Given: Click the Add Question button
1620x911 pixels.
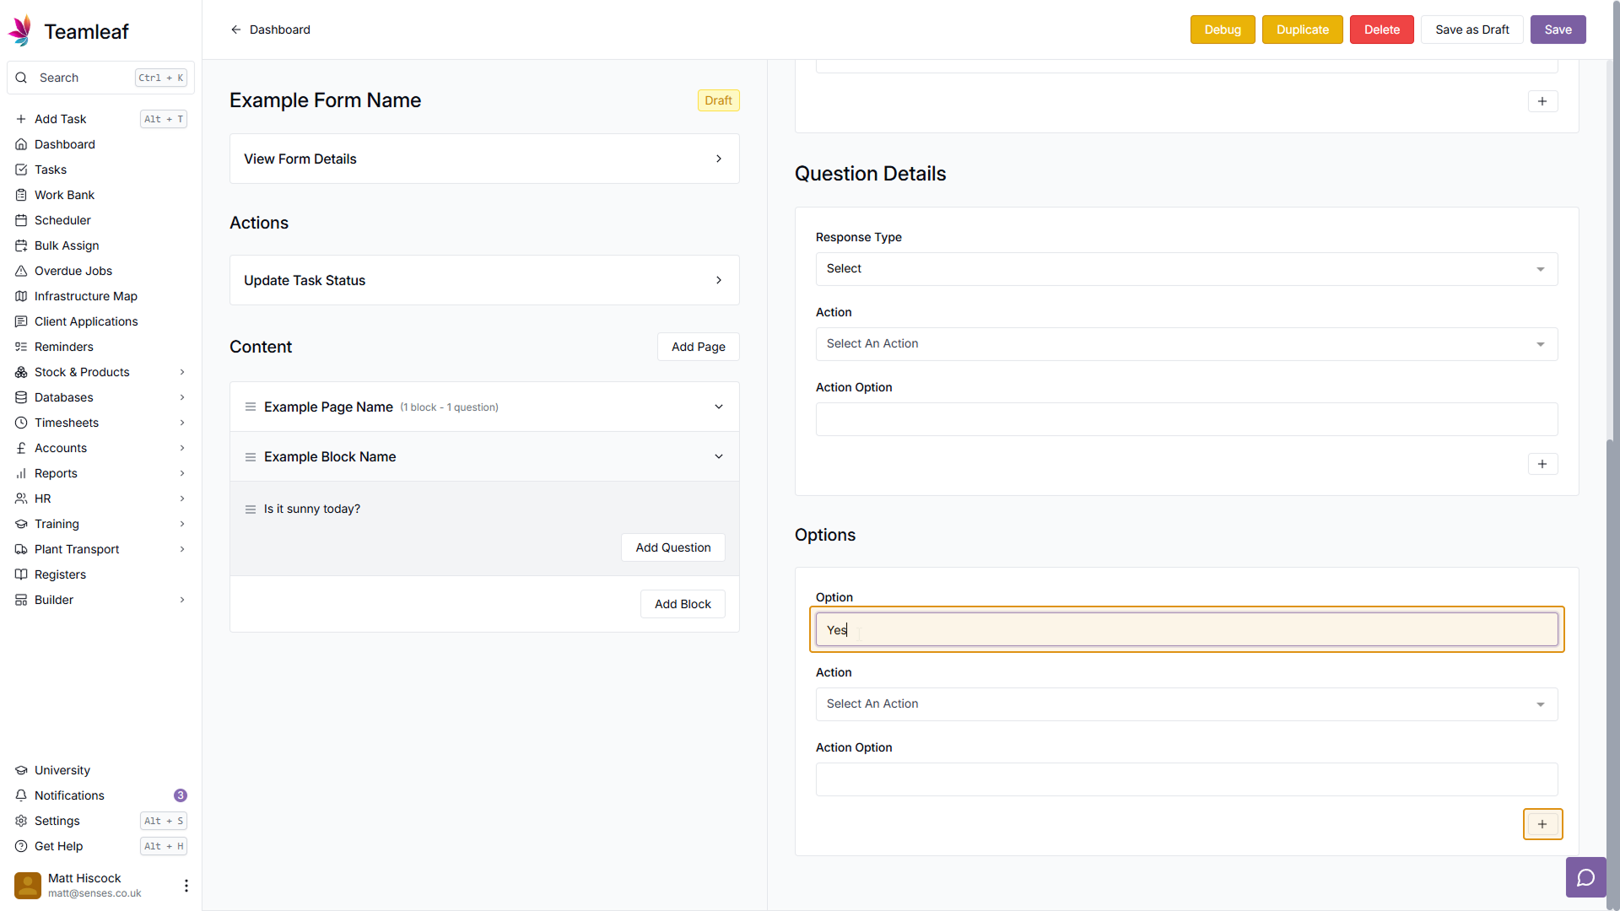Looking at the screenshot, I should pos(672,548).
